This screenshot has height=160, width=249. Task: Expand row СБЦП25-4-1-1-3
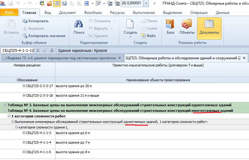point(24,133)
